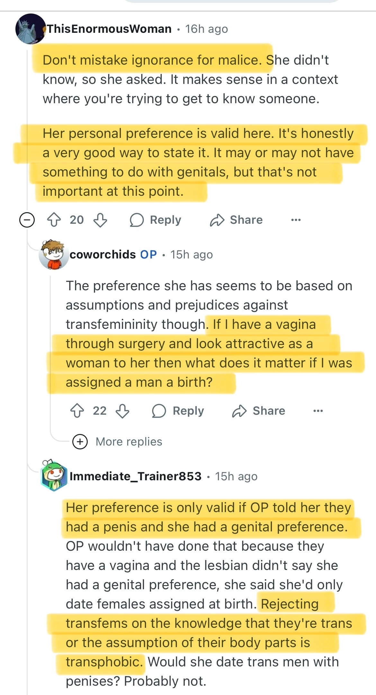Reply to coworchids' comment
Screen dimensions: 376x695
tap(178, 411)
